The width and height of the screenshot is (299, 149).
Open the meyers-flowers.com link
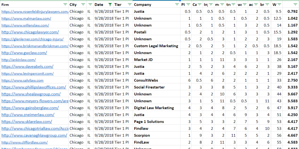tap(35, 101)
